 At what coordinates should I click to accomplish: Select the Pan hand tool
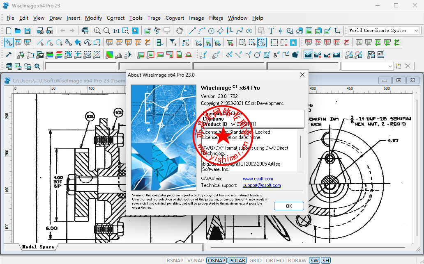click(x=180, y=31)
